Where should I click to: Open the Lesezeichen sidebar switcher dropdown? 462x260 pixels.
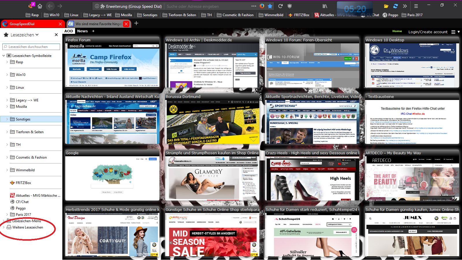pyautogui.click(x=25, y=35)
